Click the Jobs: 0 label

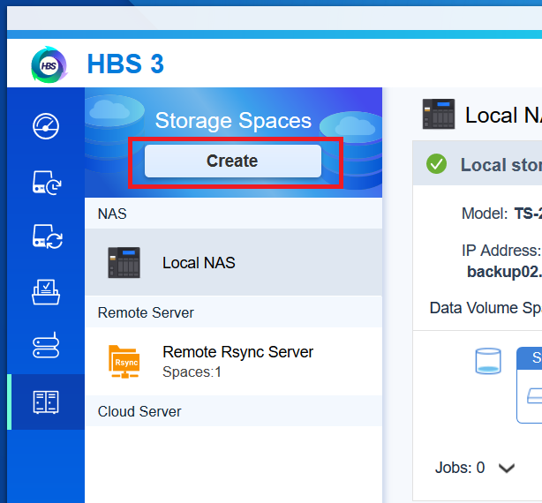(x=460, y=468)
